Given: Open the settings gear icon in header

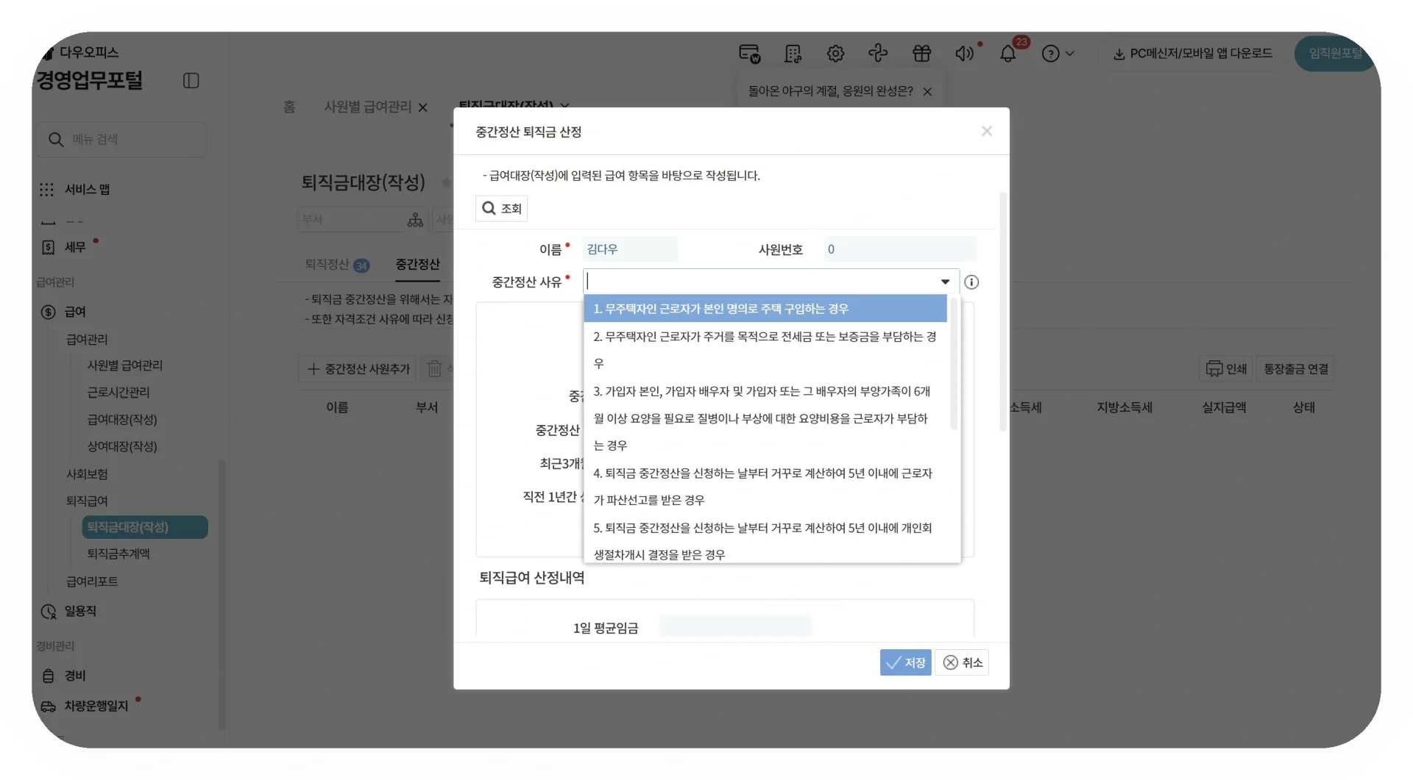Looking at the screenshot, I should click(x=835, y=54).
